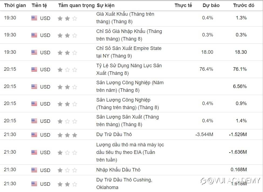This screenshot has width=263, height=192.
Task: Click US flag in Empire State row
Action: point(34,52)
